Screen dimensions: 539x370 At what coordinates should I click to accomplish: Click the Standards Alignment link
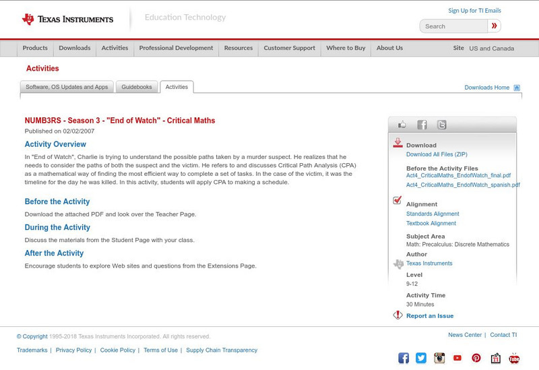coord(433,214)
